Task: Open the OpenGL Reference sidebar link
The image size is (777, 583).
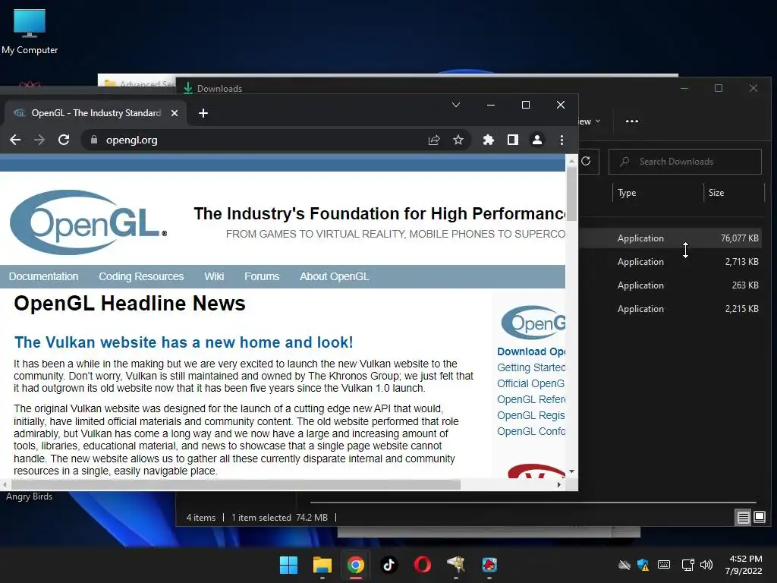Action: tap(531, 399)
